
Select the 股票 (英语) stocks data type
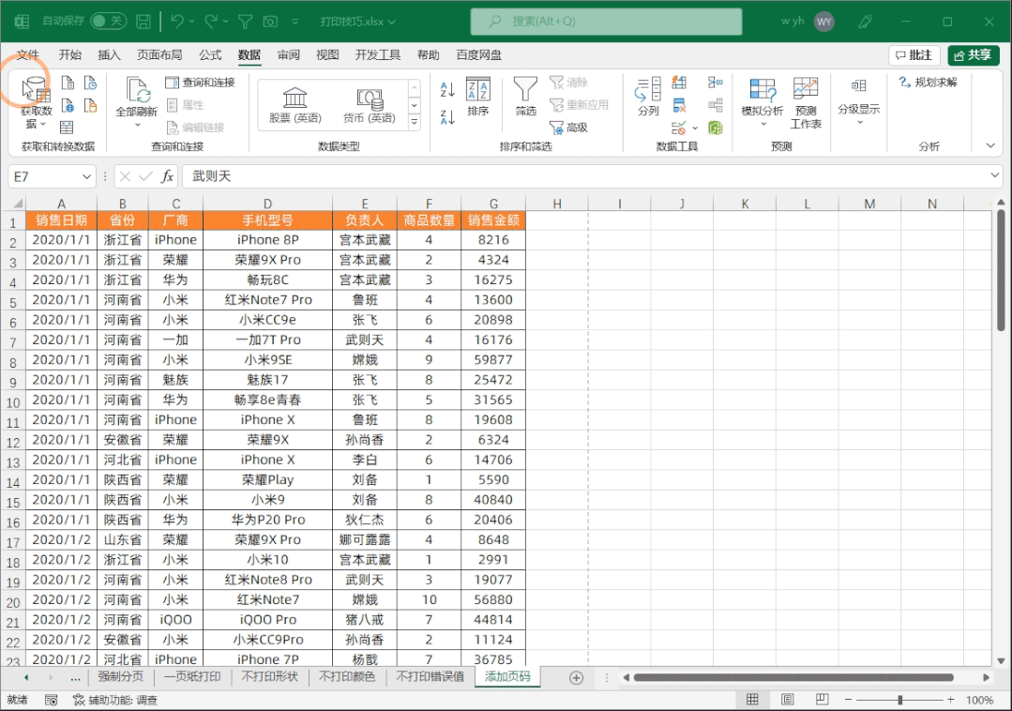(295, 105)
